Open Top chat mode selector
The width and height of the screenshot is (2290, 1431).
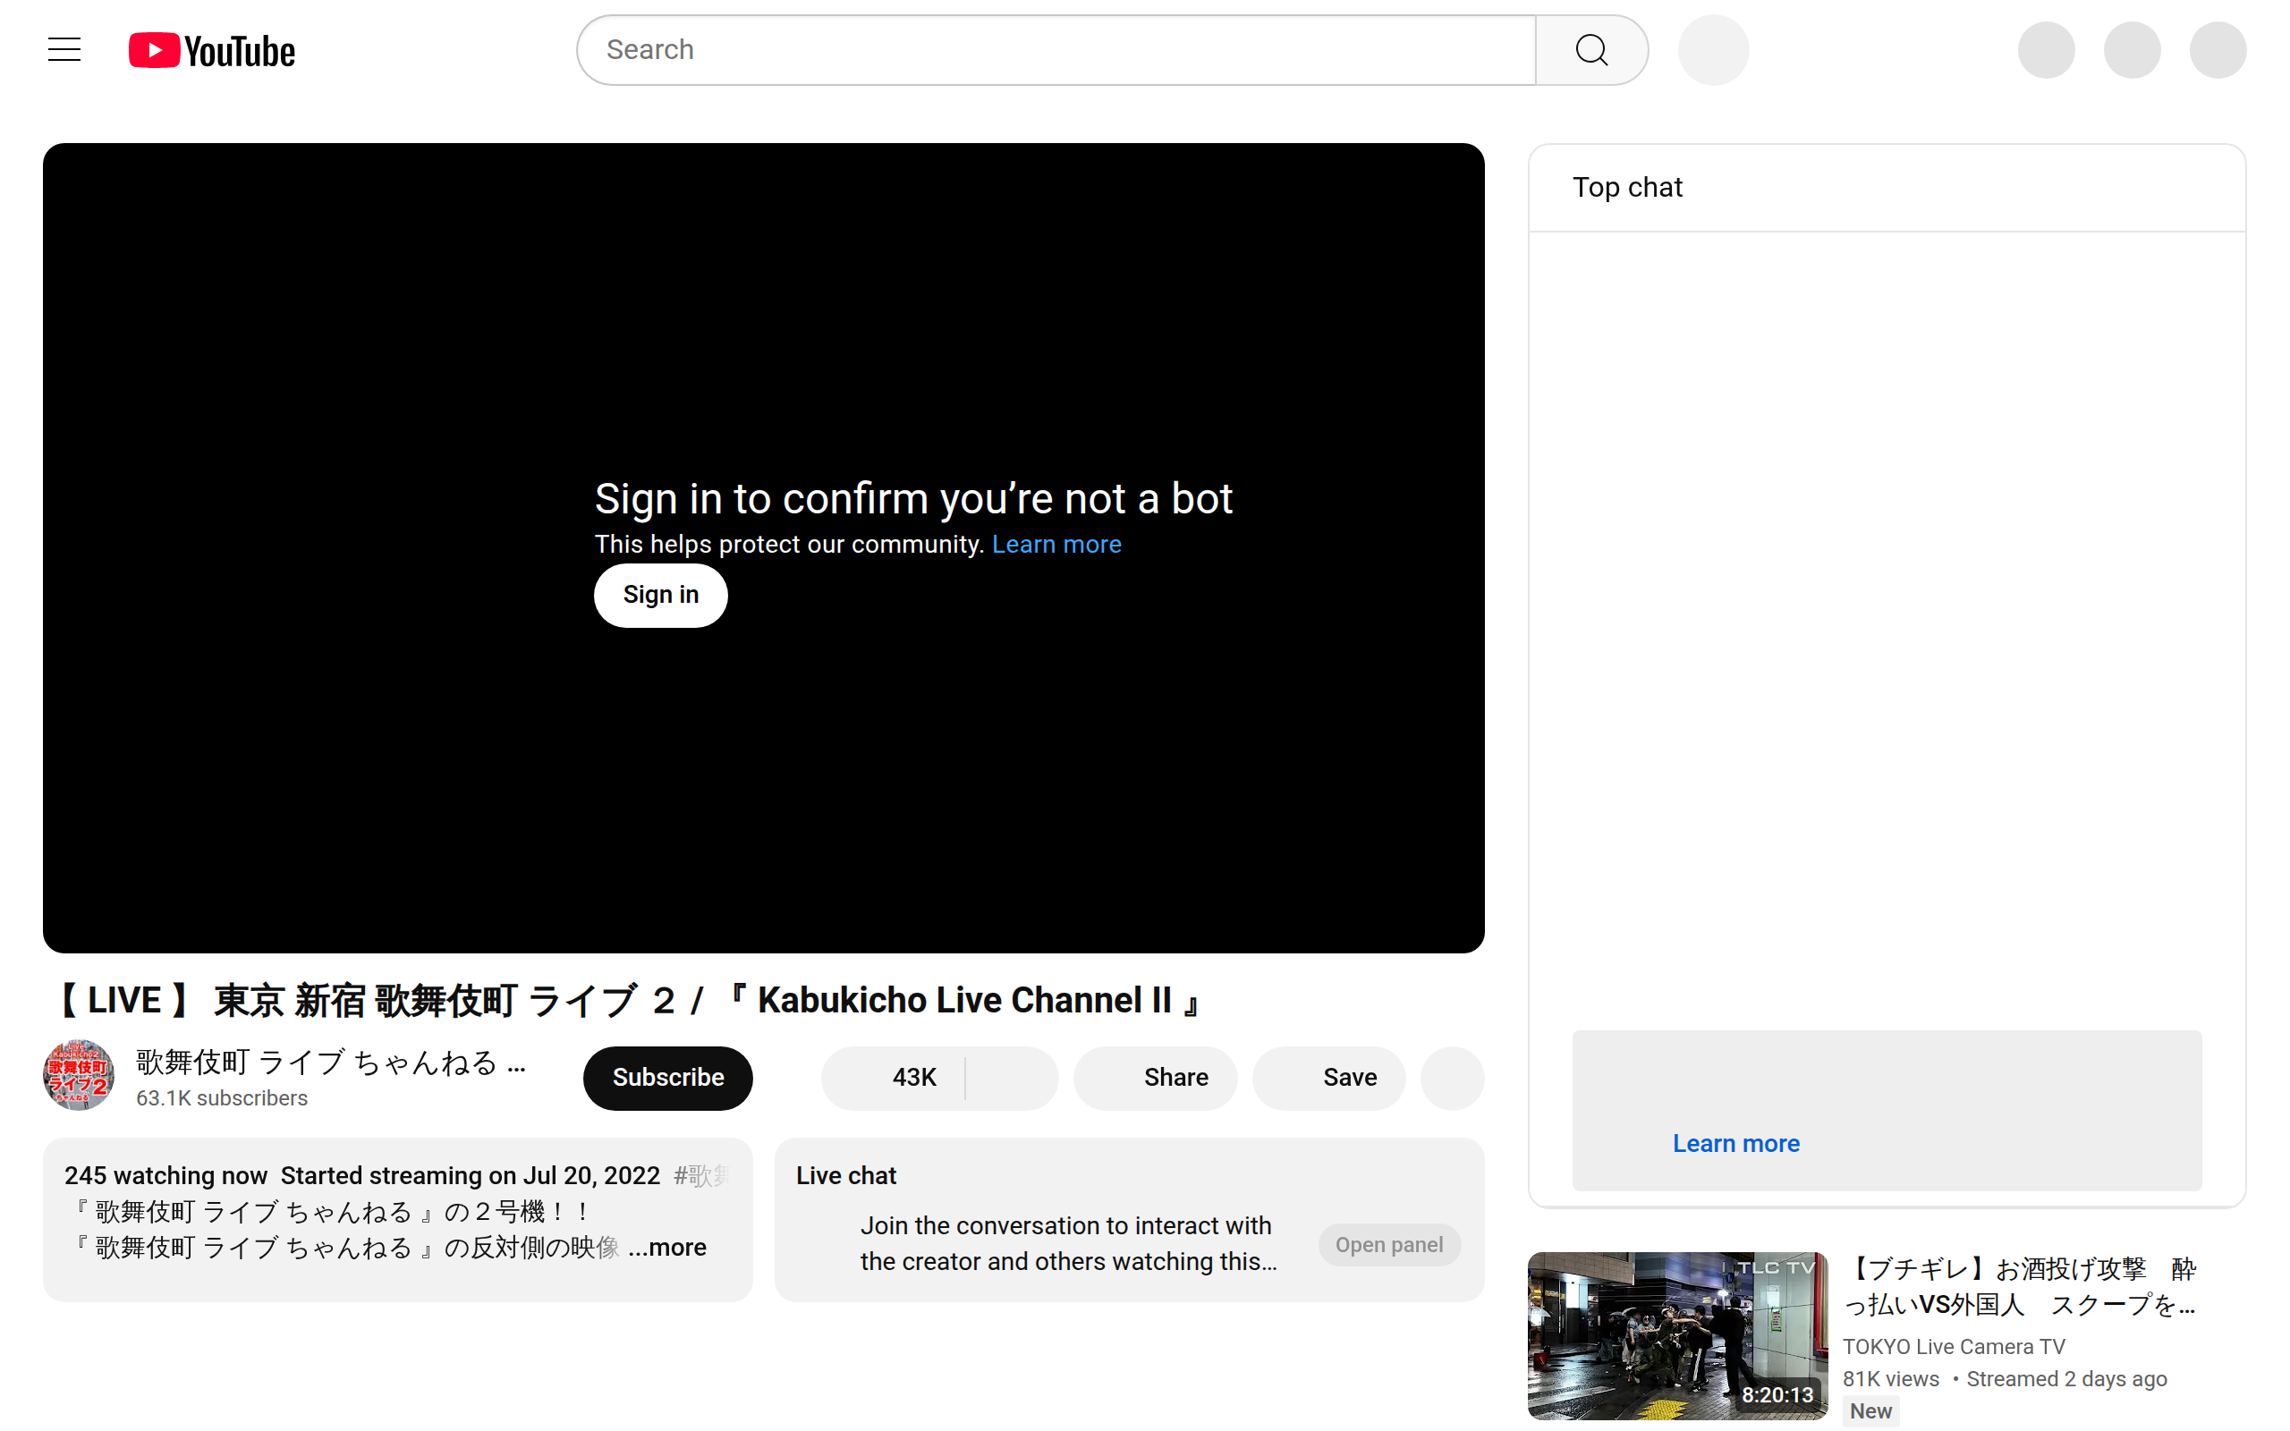point(1628,188)
